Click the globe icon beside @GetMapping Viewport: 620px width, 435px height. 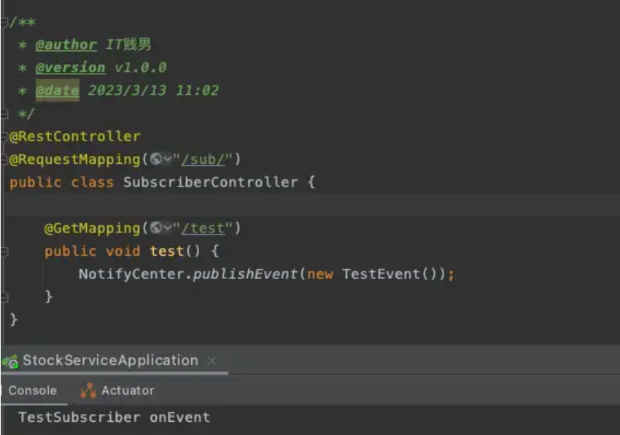[155, 228]
